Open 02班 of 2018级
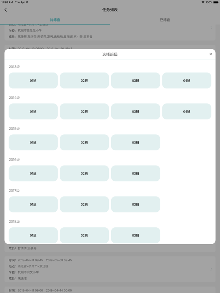 click(84, 235)
